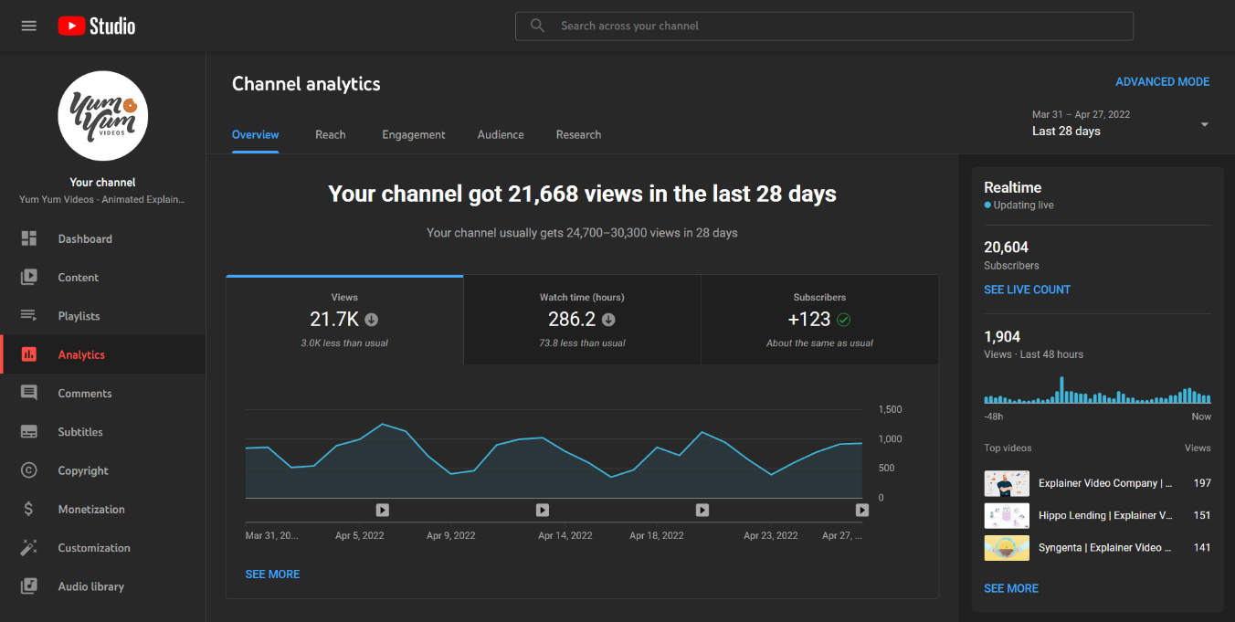Click the YouTube Studio logo
Image resolution: width=1235 pixels, height=622 pixels.
pyautogui.click(x=96, y=26)
